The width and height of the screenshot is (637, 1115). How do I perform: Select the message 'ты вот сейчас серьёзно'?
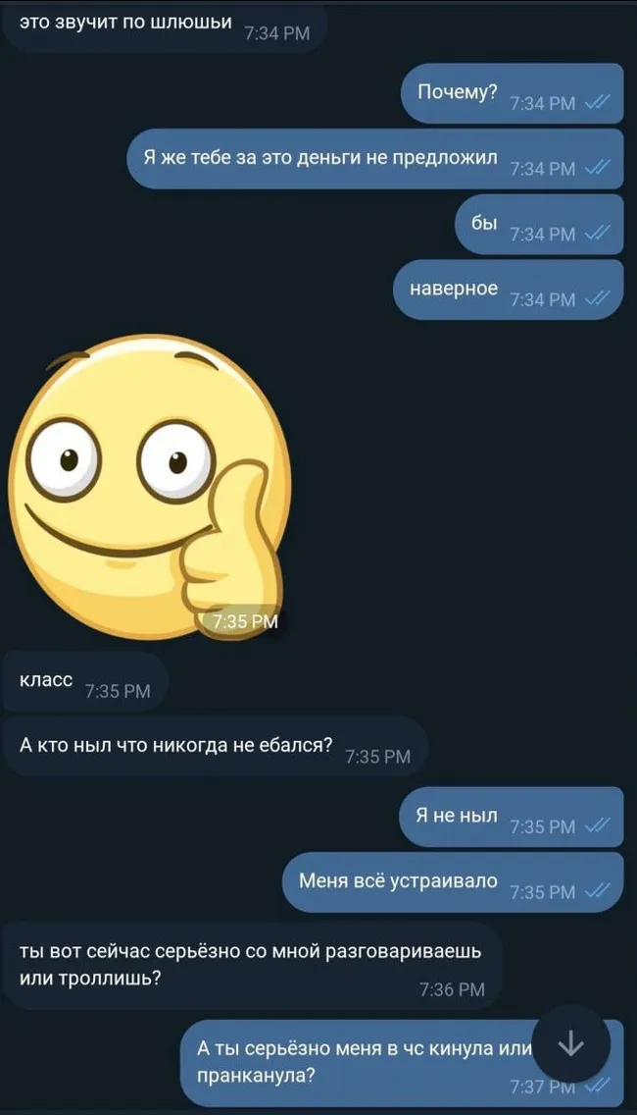click(x=252, y=966)
